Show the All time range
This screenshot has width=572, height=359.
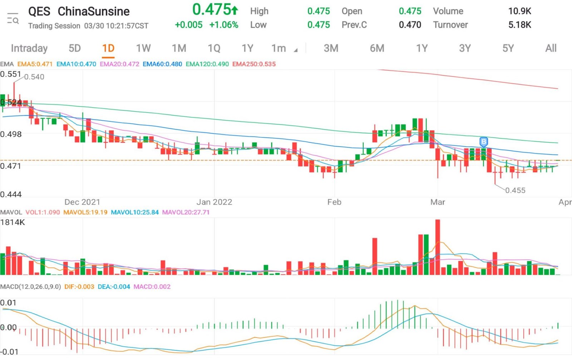click(551, 48)
